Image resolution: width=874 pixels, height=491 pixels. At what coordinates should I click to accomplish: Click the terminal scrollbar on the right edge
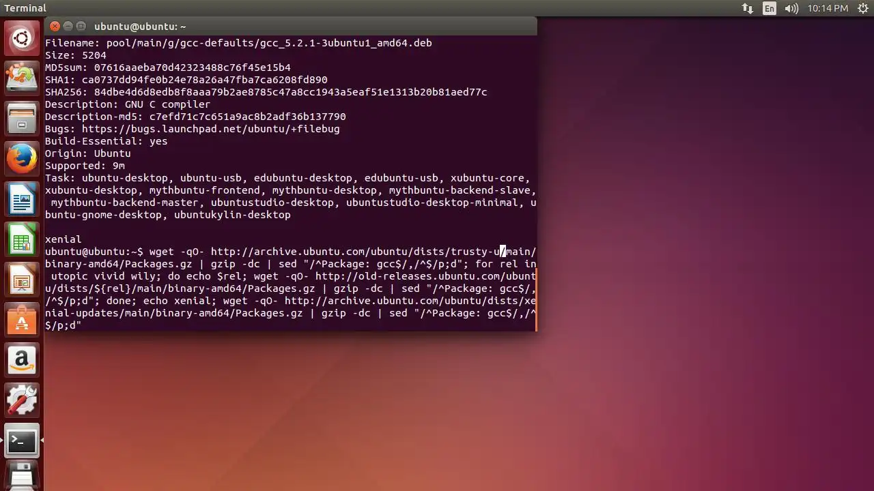tap(536, 299)
